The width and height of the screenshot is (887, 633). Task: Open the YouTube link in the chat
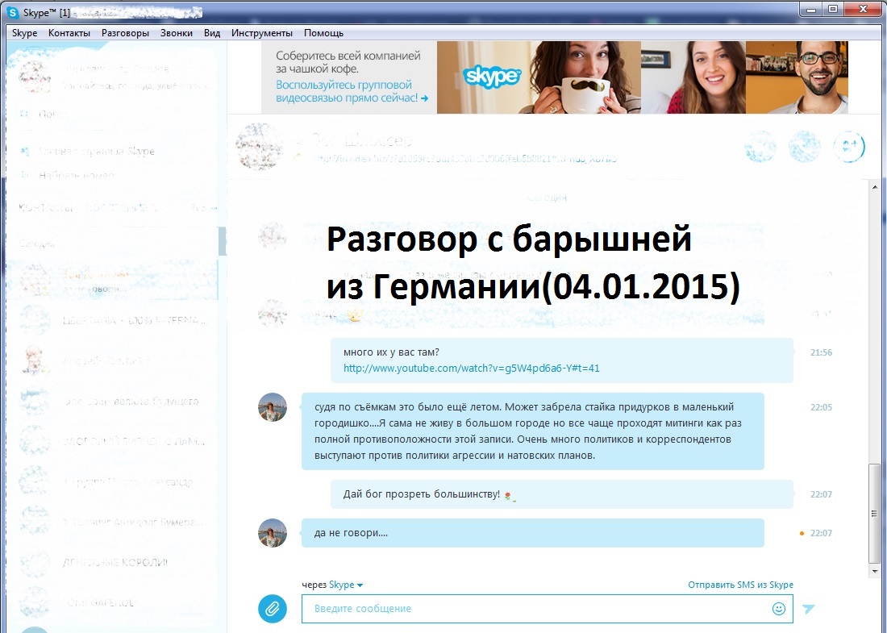(471, 369)
